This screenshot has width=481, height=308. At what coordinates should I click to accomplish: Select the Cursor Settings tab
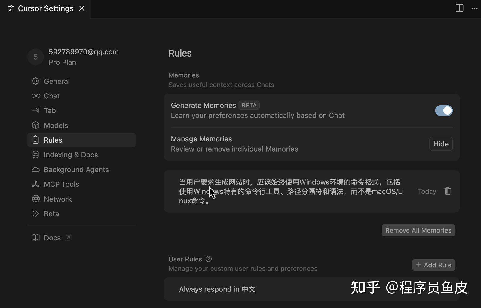pos(46,8)
